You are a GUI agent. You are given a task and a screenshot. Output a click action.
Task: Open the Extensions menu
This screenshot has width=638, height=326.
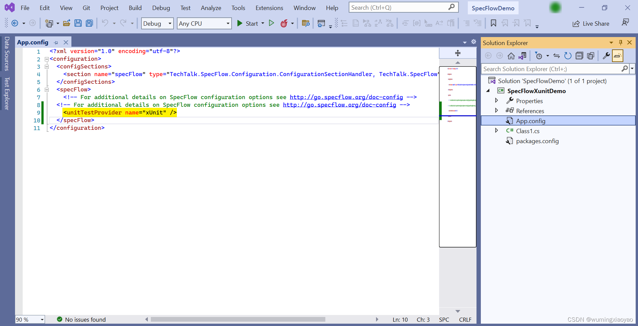point(269,8)
